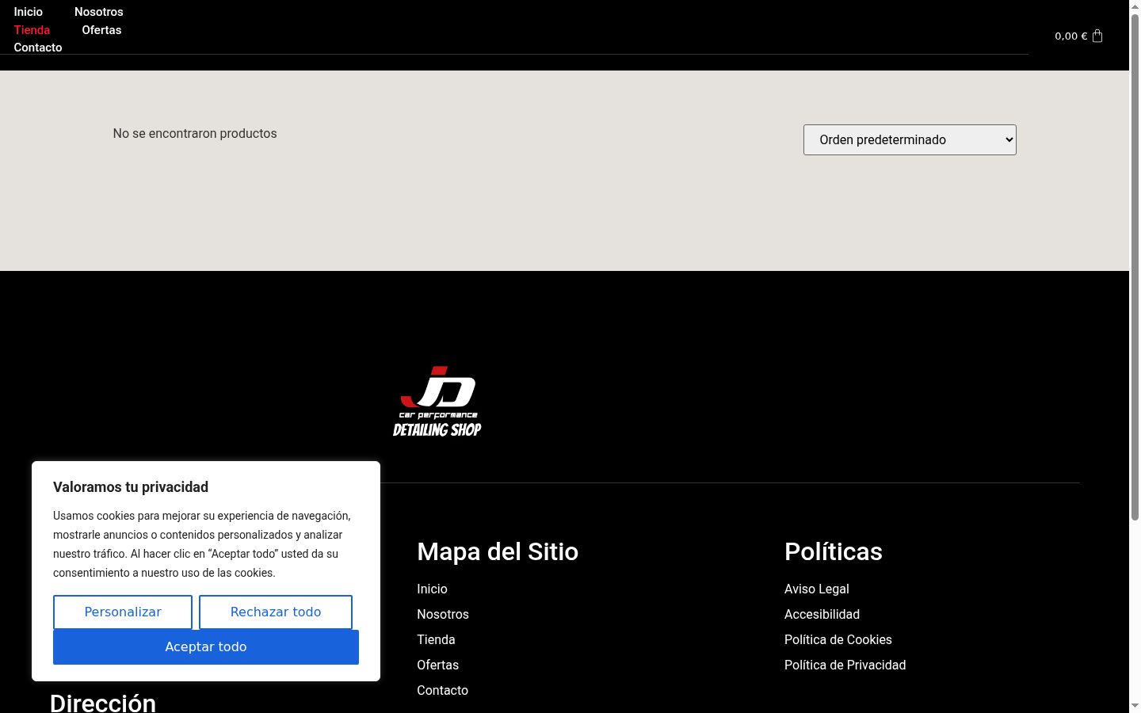Image resolution: width=1141 pixels, height=713 pixels.
Task: Open the Accesibilidad policy link
Action: click(x=822, y=614)
